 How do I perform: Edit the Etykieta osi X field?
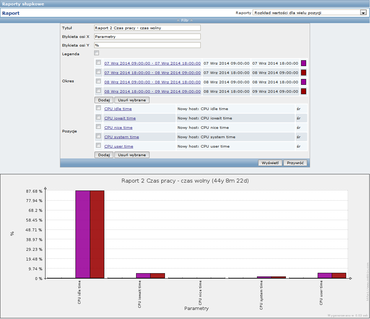click(x=147, y=36)
